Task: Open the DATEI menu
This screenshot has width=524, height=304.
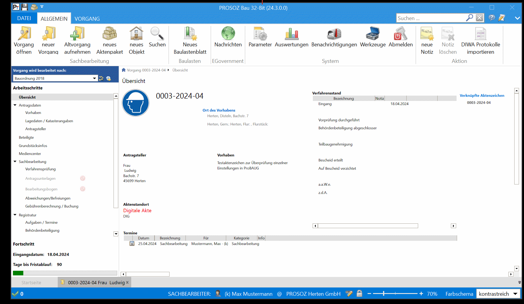Action: [x=24, y=18]
